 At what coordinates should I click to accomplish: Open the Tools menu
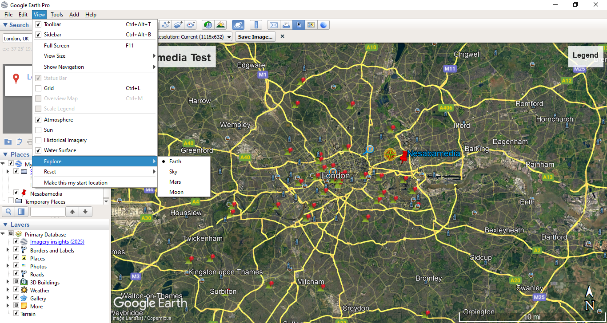[x=57, y=15]
